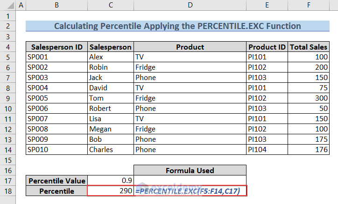The height and width of the screenshot is (204, 338).
Task: Click the percentile result cell 290
Action: [x=110, y=191]
